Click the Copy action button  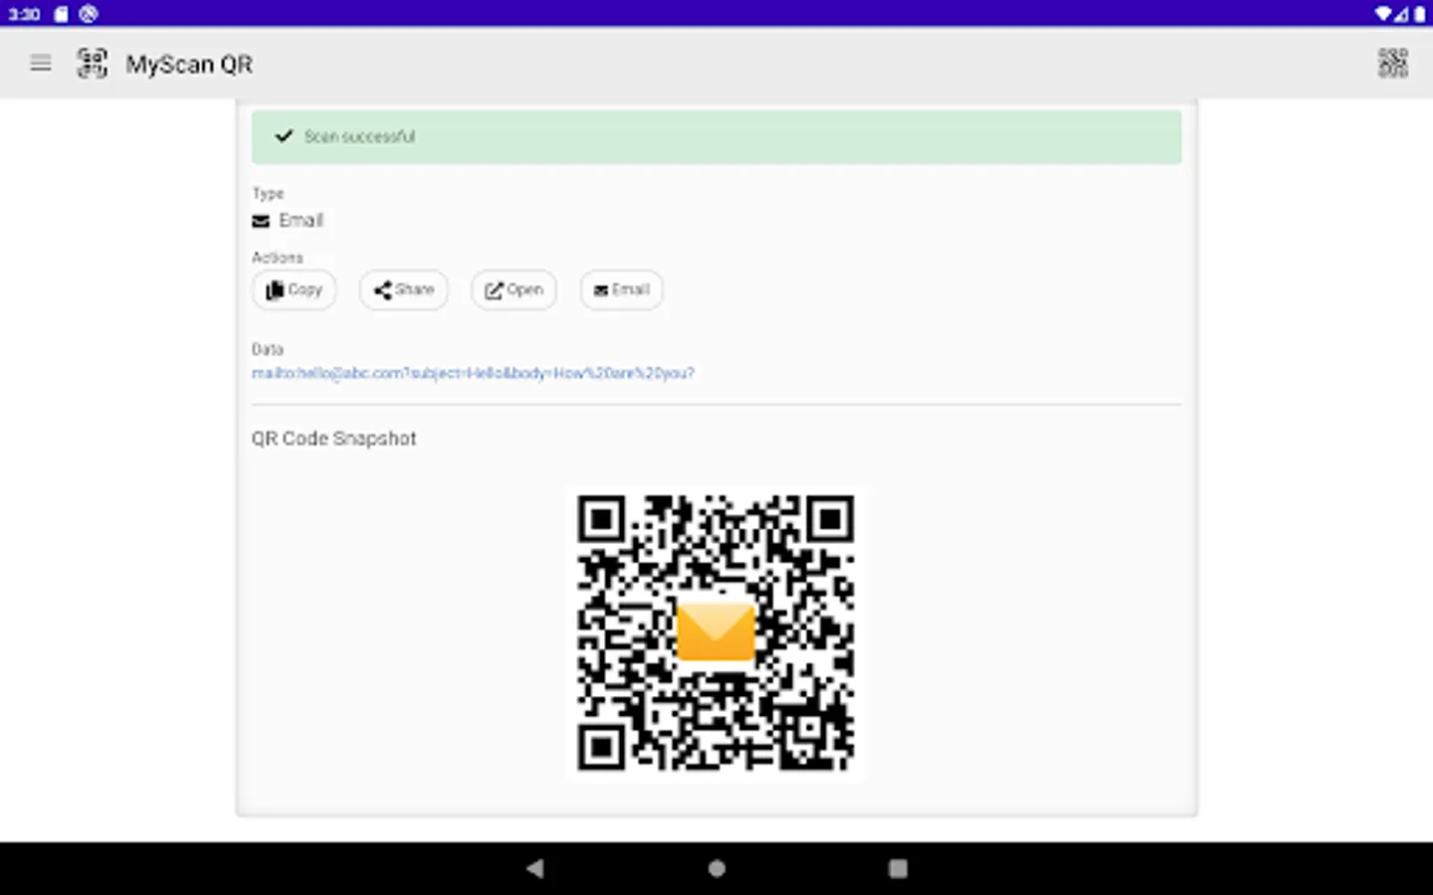pos(295,289)
